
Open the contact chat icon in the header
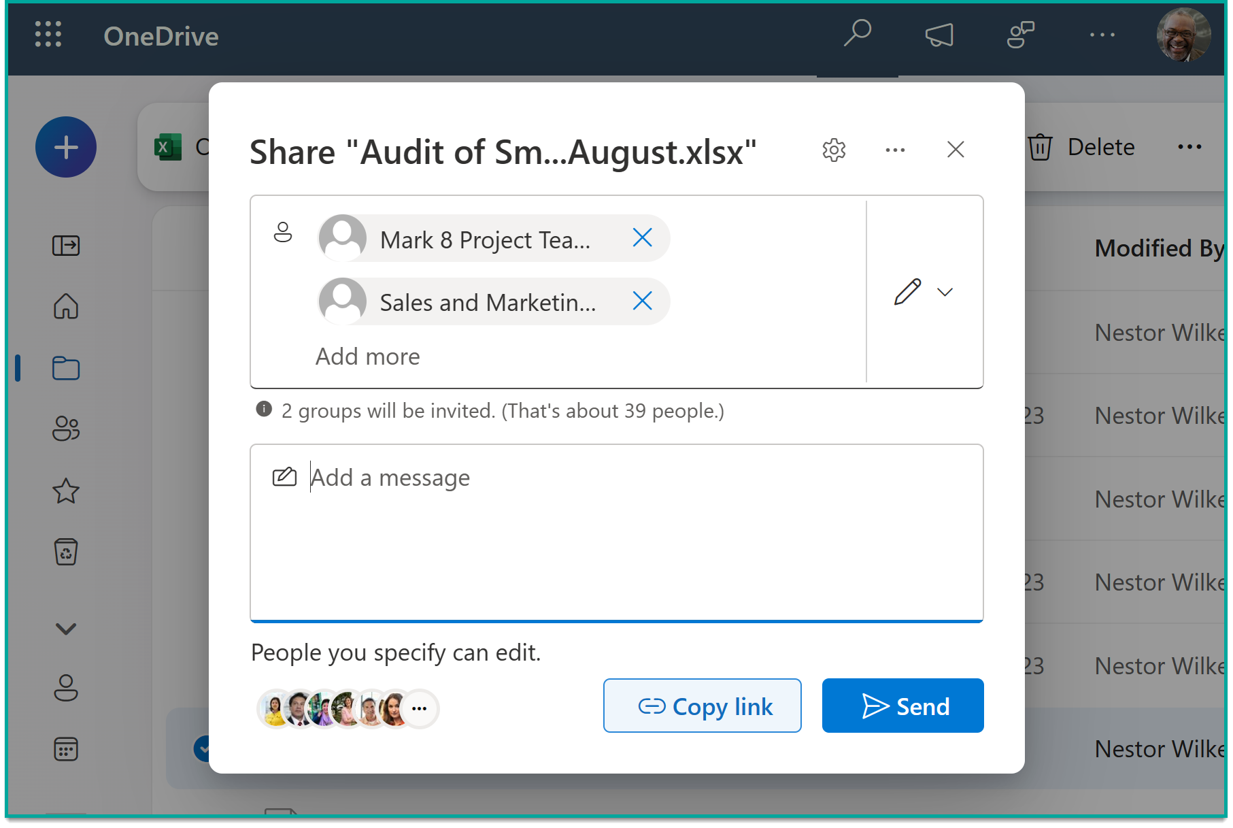click(x=1020, y=35)
